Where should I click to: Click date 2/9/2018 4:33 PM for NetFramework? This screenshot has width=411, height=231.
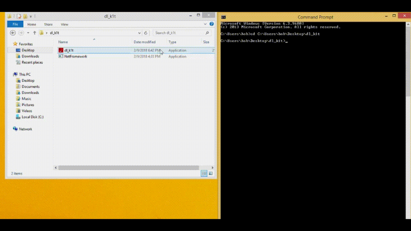click(147, 56)
